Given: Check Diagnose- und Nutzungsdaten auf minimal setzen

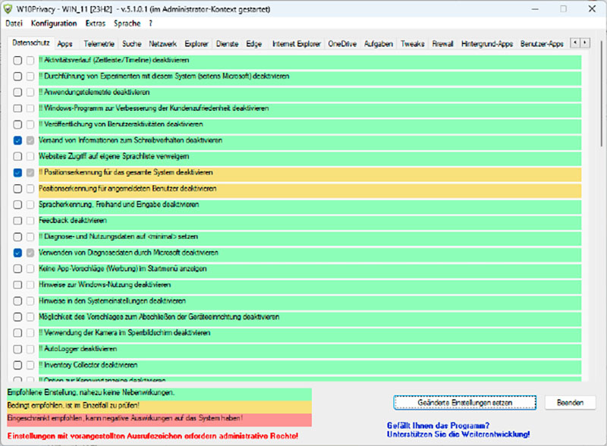Looking at the screenshot, I should click(x=17, y=237).
